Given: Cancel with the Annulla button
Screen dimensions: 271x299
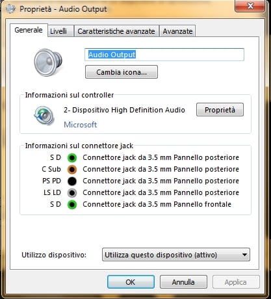Looking at the screenshot, I should coord(183,282).
